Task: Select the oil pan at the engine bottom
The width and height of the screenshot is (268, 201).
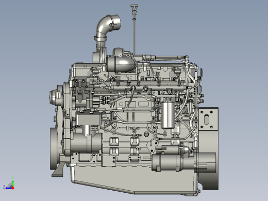Action: (134, 179)
